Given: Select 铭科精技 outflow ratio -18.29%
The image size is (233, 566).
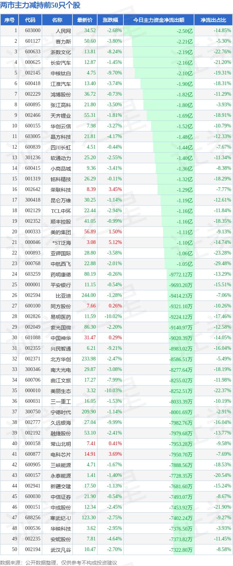Looking at the screenshot, I should pos(222,179).
